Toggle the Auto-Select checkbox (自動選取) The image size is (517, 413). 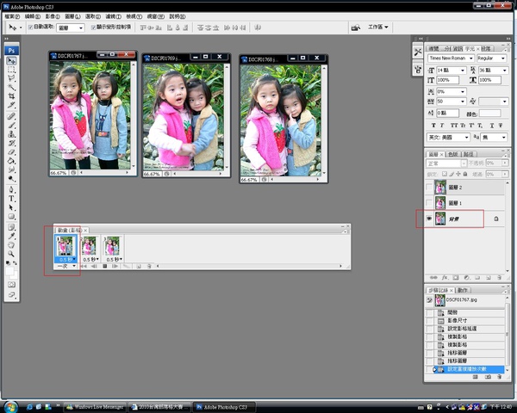[30, 28]
